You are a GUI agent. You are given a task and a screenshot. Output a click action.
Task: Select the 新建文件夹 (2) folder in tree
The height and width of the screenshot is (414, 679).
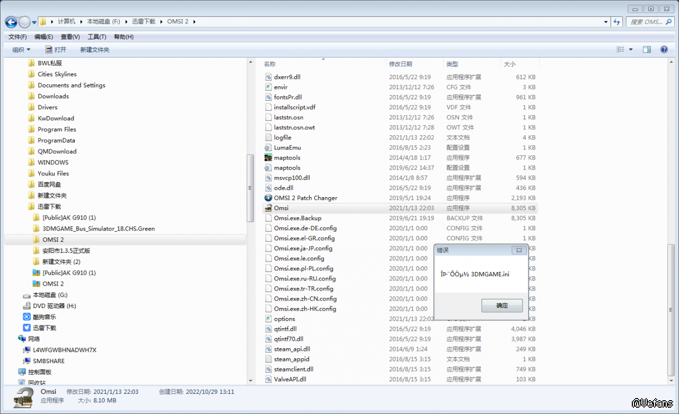click(x=61, y=262)
